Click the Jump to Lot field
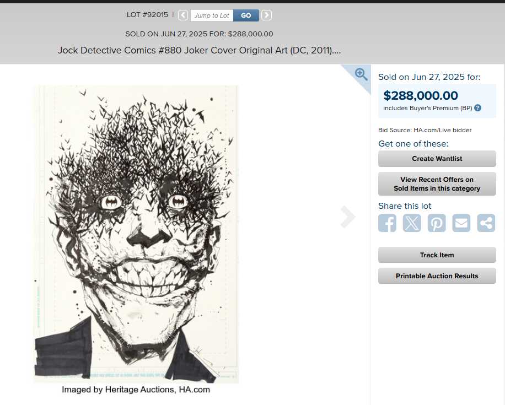This screenshot has width=505, height=405. click(x=212, y=15)
